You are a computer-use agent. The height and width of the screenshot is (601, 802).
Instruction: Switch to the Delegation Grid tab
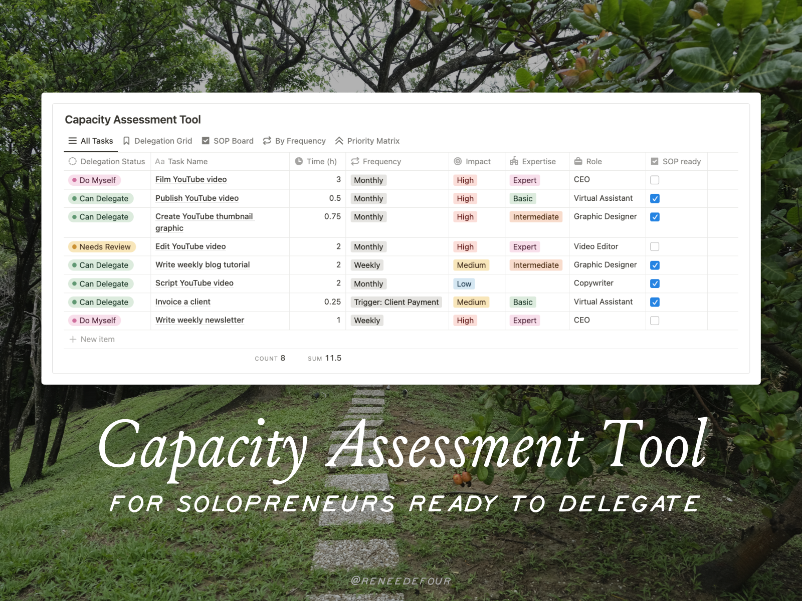[163, 141]
